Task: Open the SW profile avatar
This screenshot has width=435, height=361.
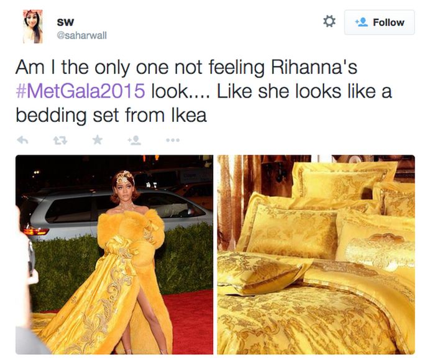Action: coord(33,27)
